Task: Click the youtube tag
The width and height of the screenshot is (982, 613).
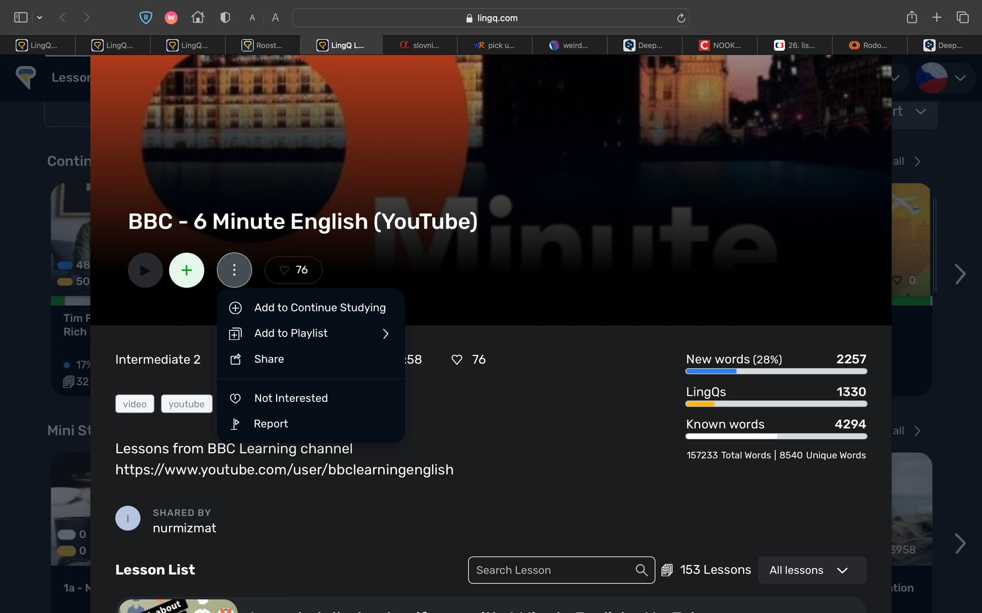Action: point(186,404)
